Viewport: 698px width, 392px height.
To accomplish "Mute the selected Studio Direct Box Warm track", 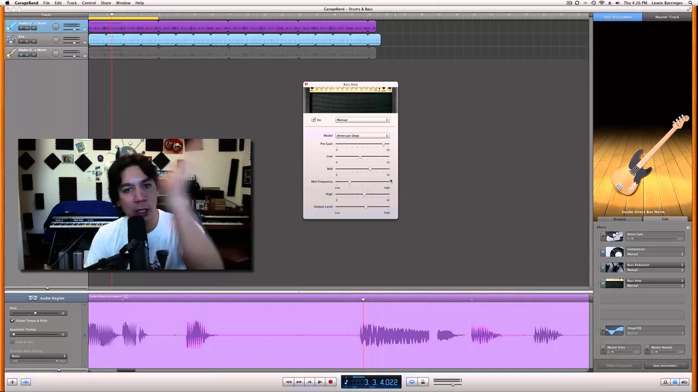I will (x=22, y=28).
